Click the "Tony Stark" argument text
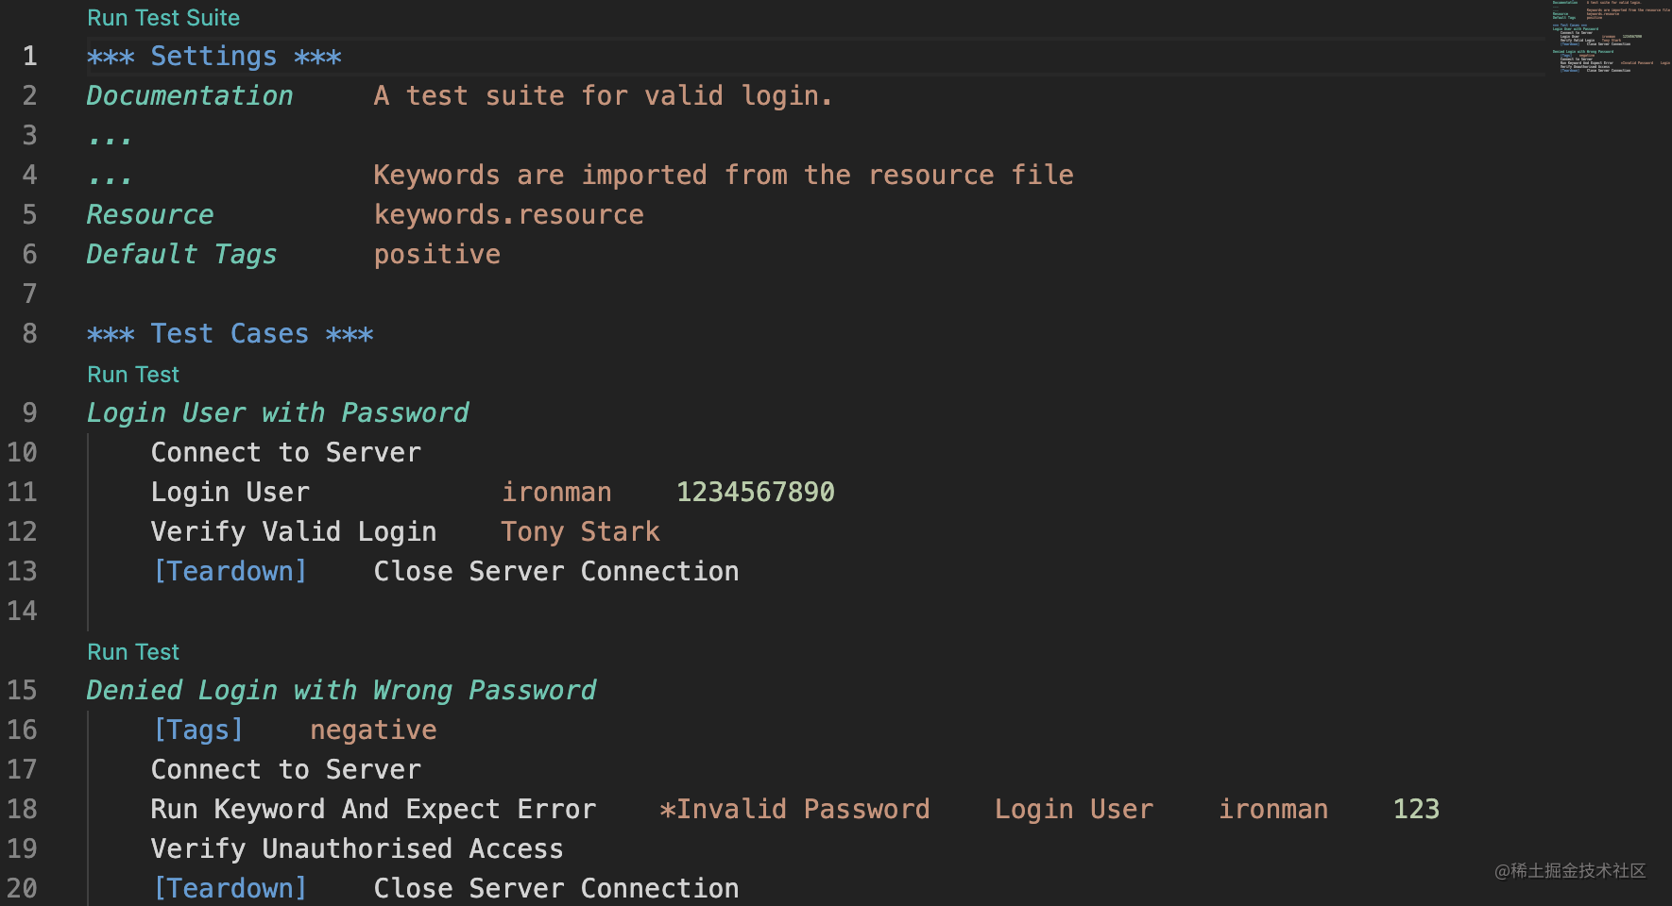The width and height of the screenshot is (1672, 906). 580,531
